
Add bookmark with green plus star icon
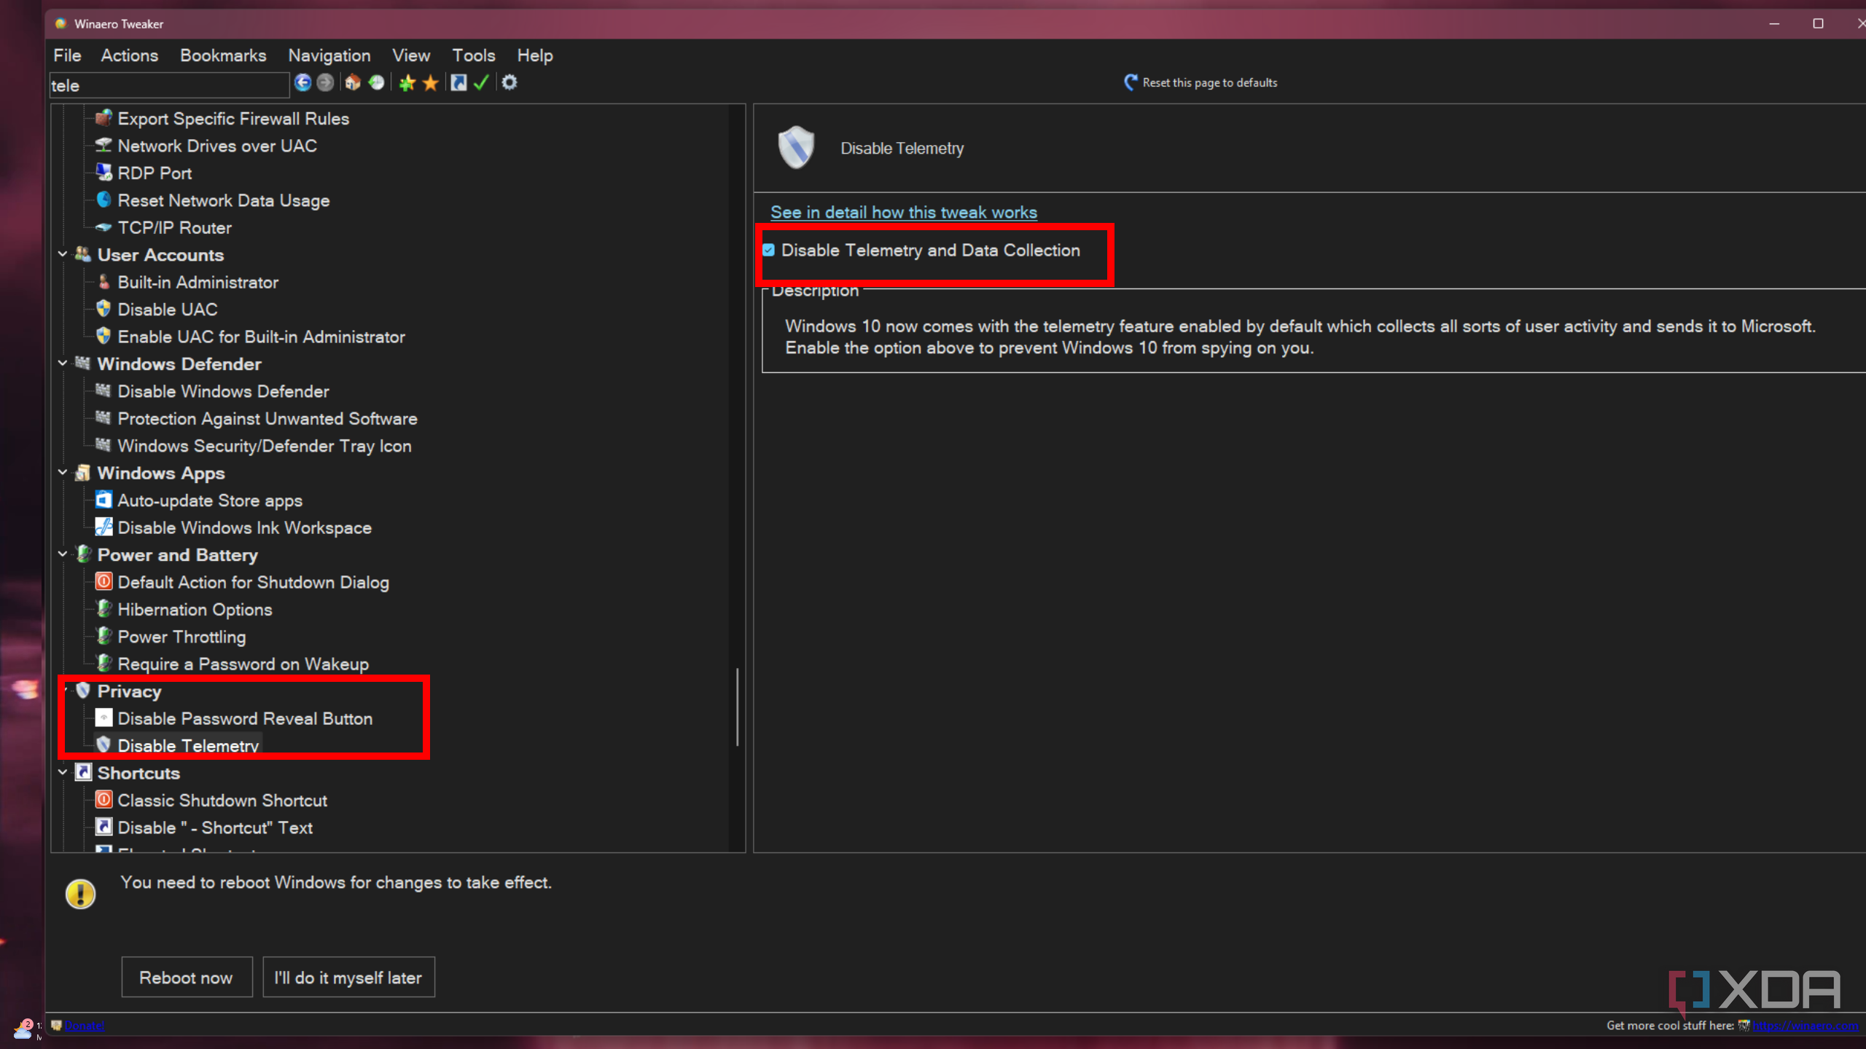pyautogui.click(x=407, y=83)
